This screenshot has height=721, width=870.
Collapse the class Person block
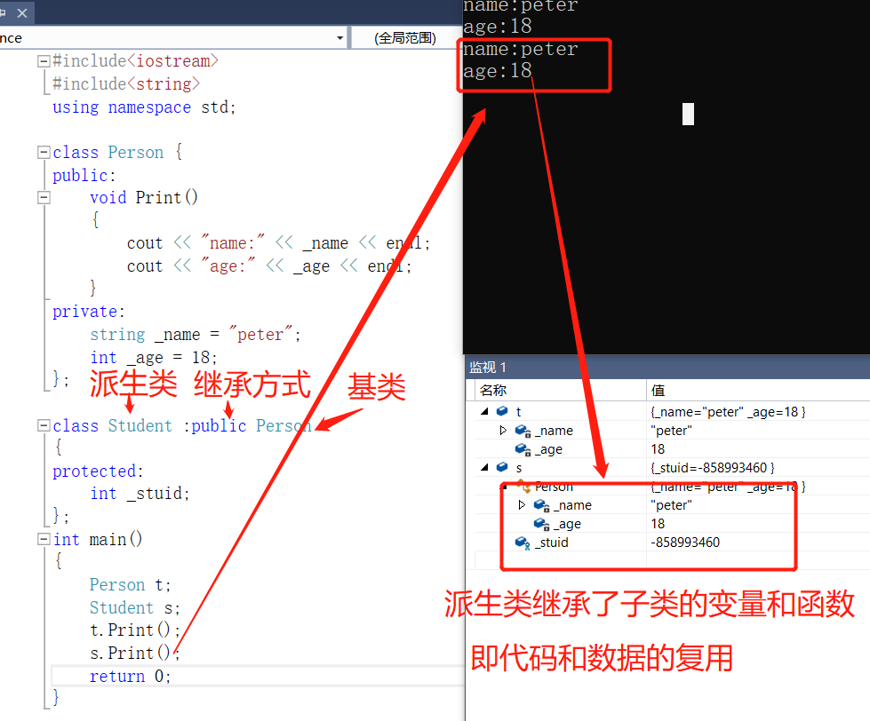(x=43, y=152)
